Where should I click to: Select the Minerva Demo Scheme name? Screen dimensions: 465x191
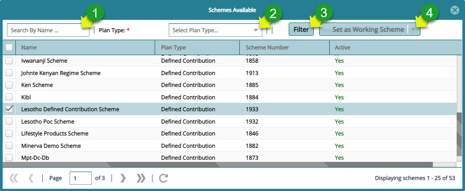(x=51, y=146)
